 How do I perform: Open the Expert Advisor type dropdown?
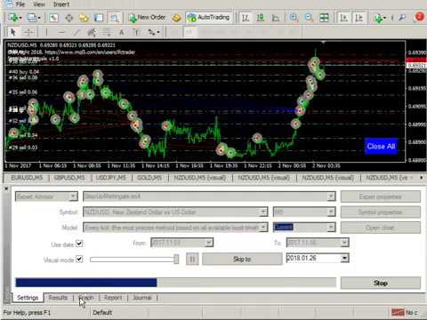pyautogui.click(x=73, y=196)
